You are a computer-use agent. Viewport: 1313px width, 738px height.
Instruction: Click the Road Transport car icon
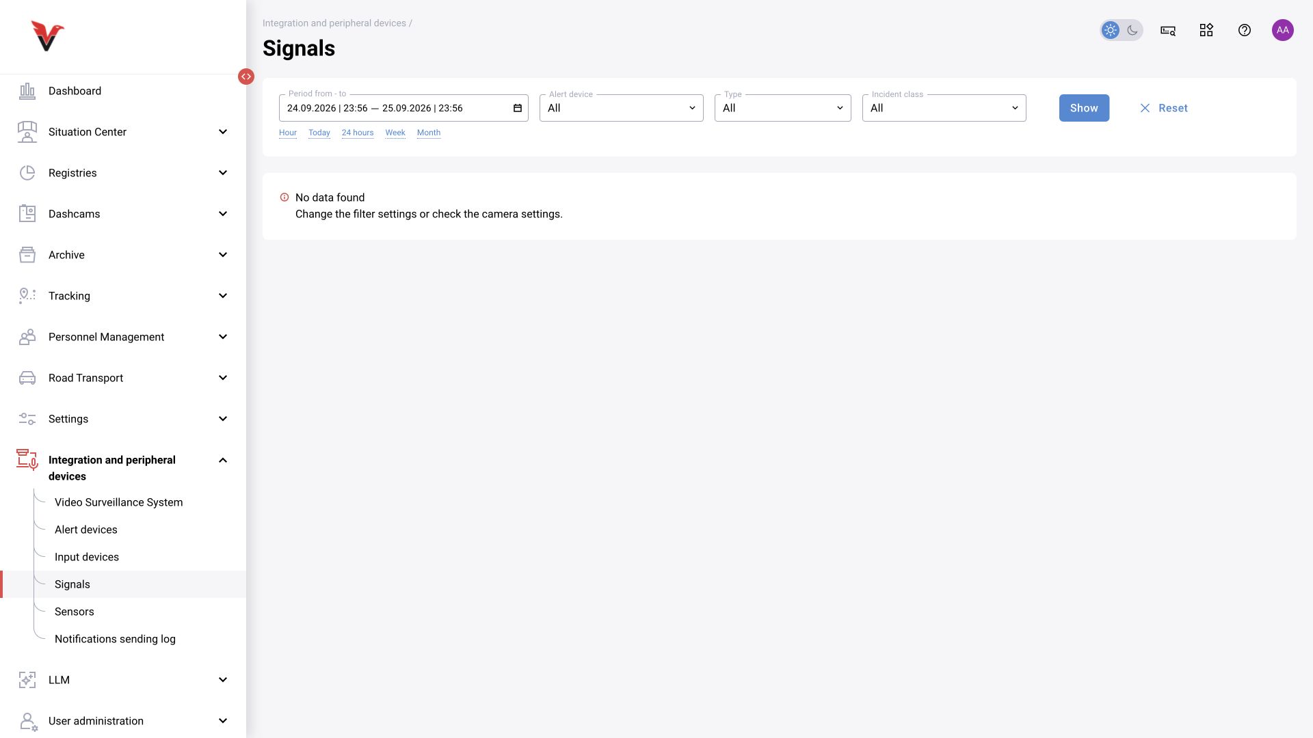(x=27, y=378)
